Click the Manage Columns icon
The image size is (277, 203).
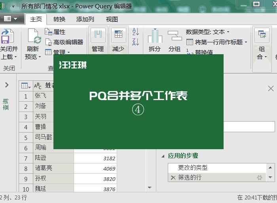pos(98,35)
